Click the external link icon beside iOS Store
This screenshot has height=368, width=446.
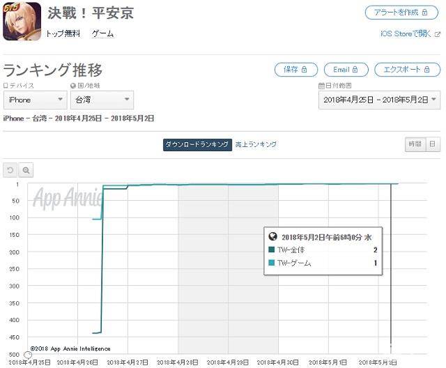point(437,33)
